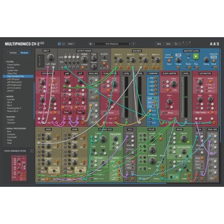The height and width of the screenshot is (224, 224).
Task: Open the View dropdown menu
Action: pos(71,44)
